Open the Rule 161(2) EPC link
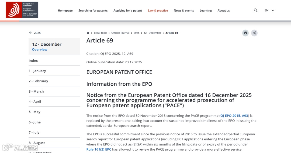 [x=99, y=149]
